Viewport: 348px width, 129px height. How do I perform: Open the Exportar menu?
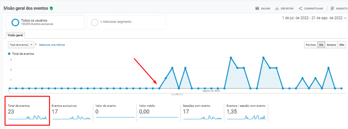click(x=284, y=8)
